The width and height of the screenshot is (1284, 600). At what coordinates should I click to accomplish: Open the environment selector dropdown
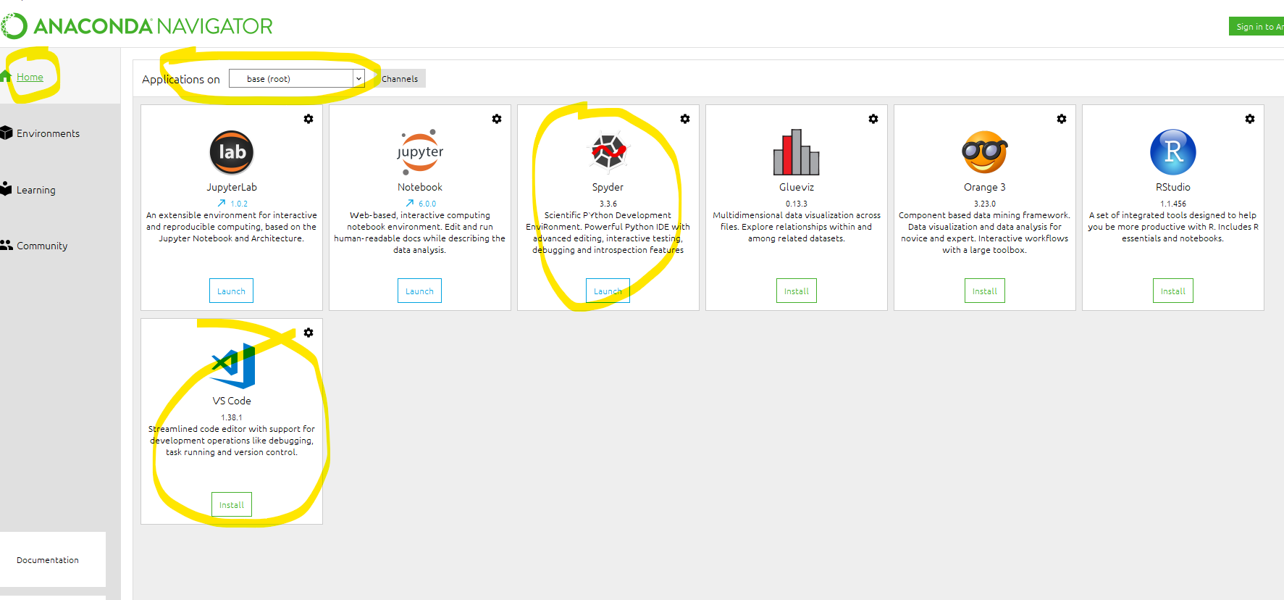point(297,78)
